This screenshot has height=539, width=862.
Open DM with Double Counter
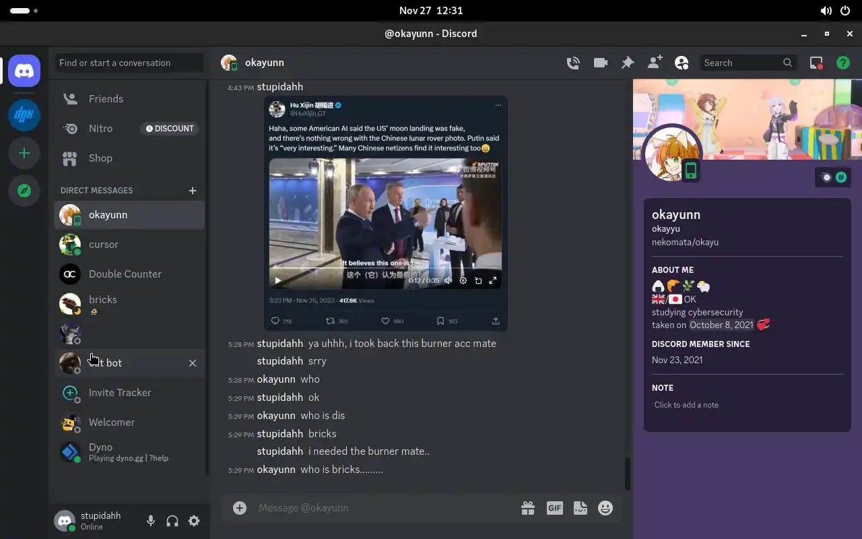pos(129,274)
